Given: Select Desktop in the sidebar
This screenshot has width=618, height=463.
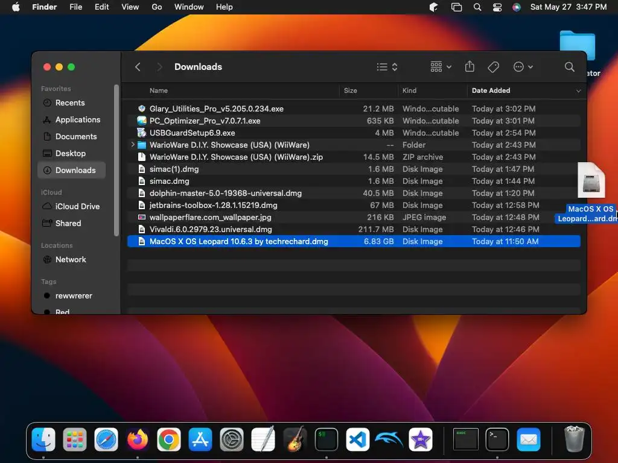Looking at the screenshot, I should click(71, 154).
